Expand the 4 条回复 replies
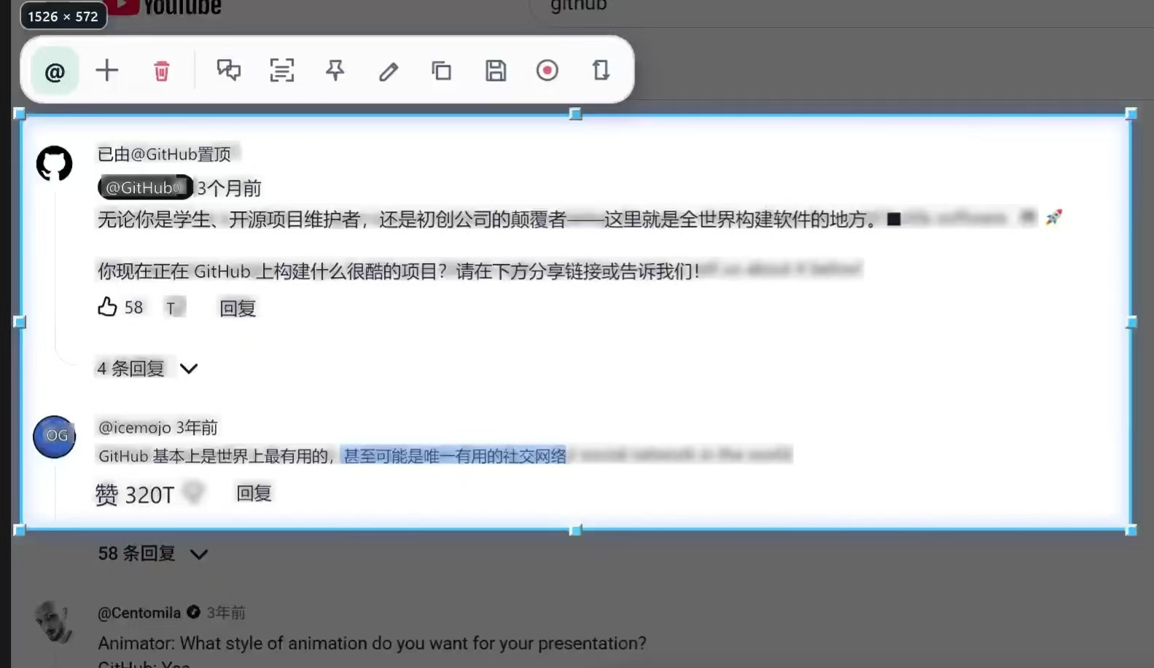The image size is (1154, 668). [147, 369]
